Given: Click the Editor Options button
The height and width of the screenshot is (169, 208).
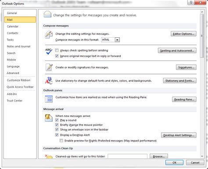Looking at the screenshot, I should point(183,34).
